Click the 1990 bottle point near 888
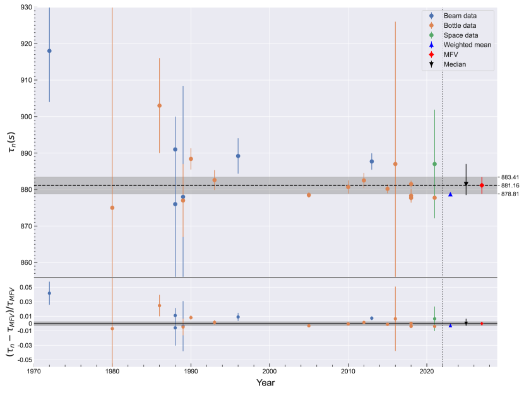The width and height of the screenshot is (524, 393). pos(191,158)
